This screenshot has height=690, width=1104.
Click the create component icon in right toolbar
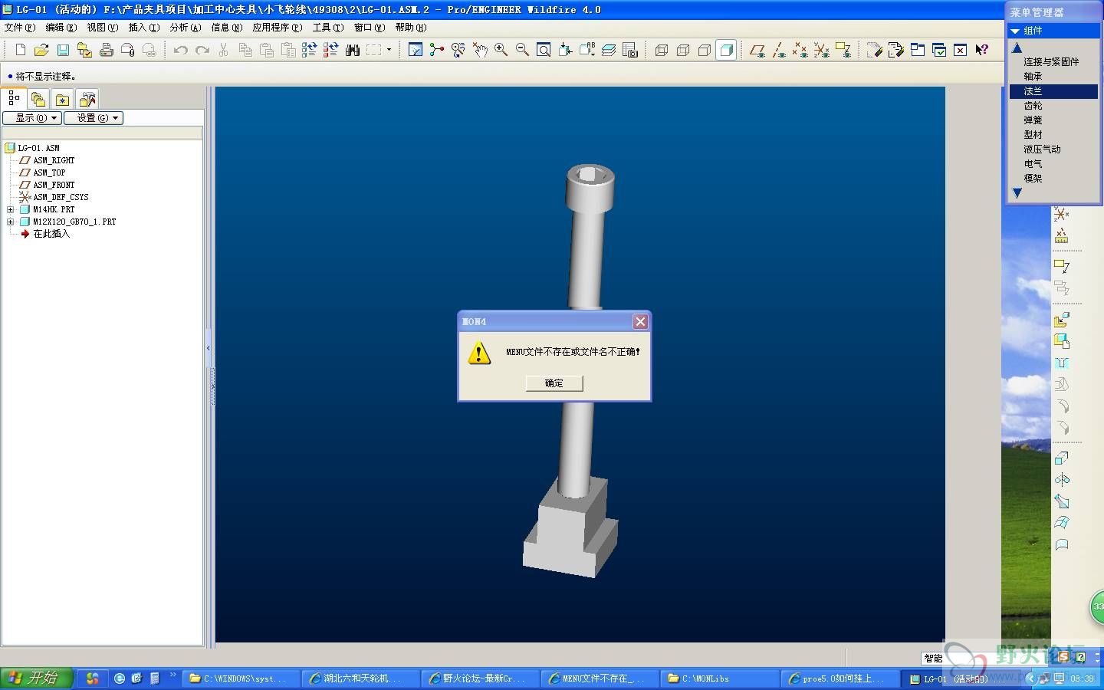click(x=1062, y=342)
